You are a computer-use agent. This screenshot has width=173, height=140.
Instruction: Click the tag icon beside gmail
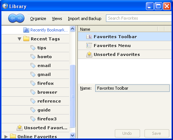pyautogui.click(x=33, y=74)
